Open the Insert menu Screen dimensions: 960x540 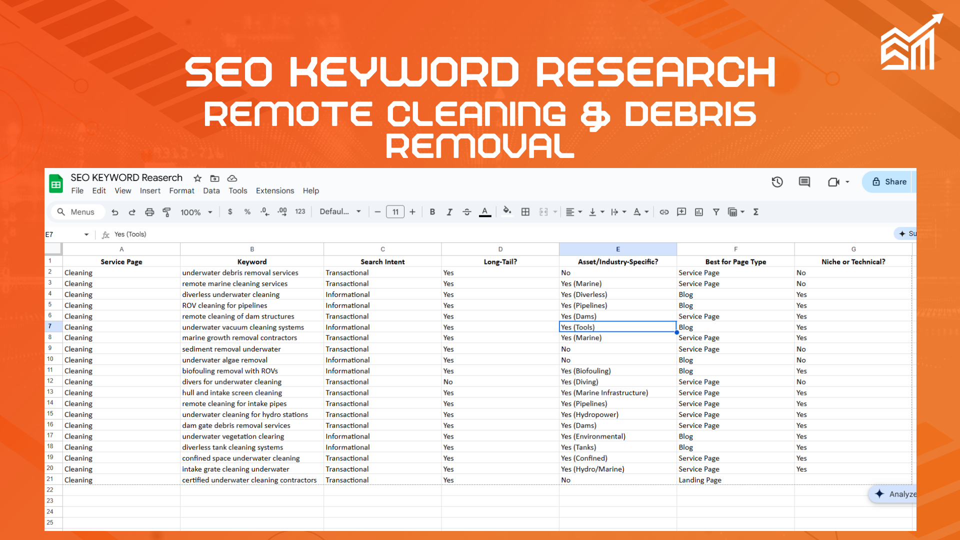150,191
